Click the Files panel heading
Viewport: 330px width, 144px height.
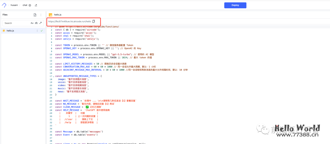5,15
